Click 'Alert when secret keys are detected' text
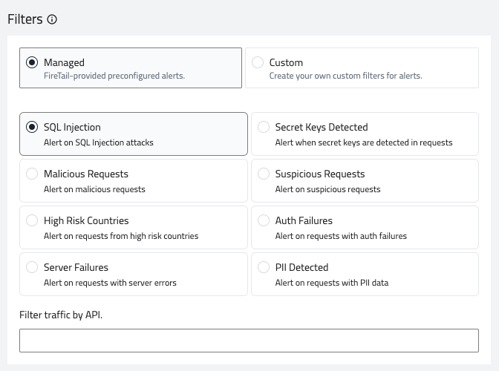Viewport: 499px width, 371px height. tap(363, 142)
